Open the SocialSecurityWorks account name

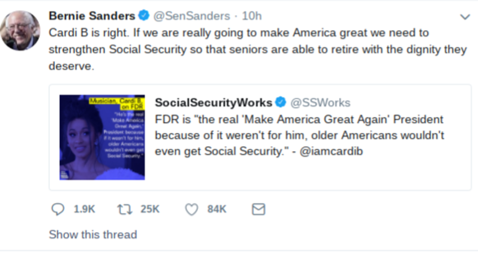click(213, 103)
